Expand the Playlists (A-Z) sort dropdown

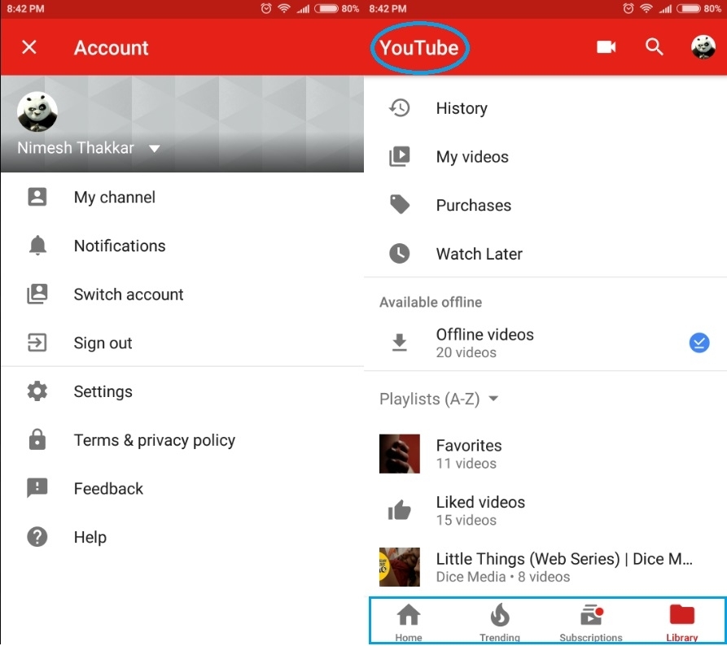[x=439, y=399]
